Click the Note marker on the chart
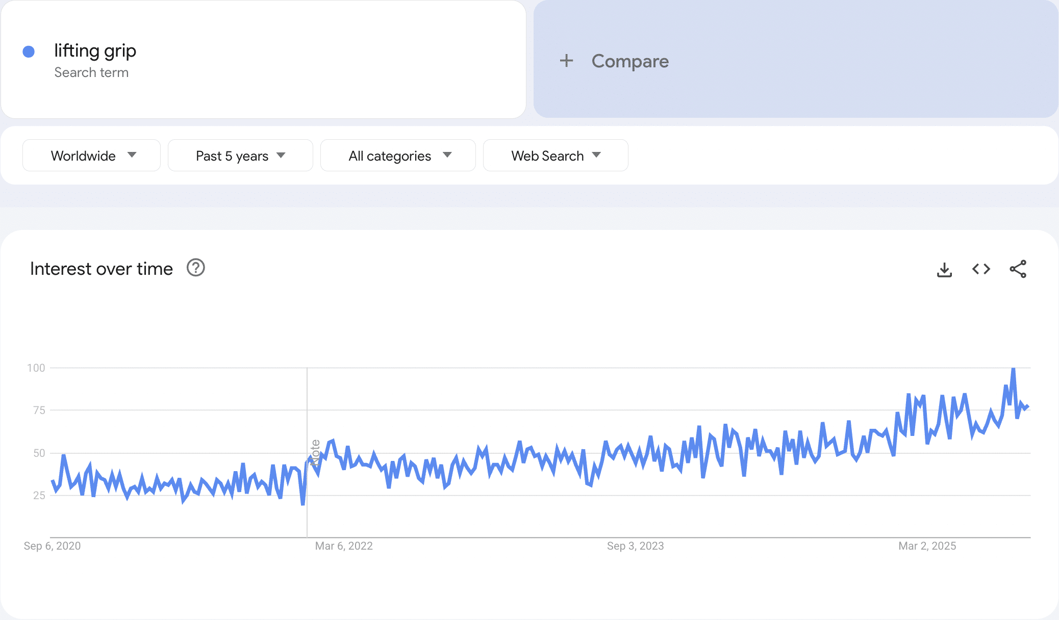 pos(315,453)
